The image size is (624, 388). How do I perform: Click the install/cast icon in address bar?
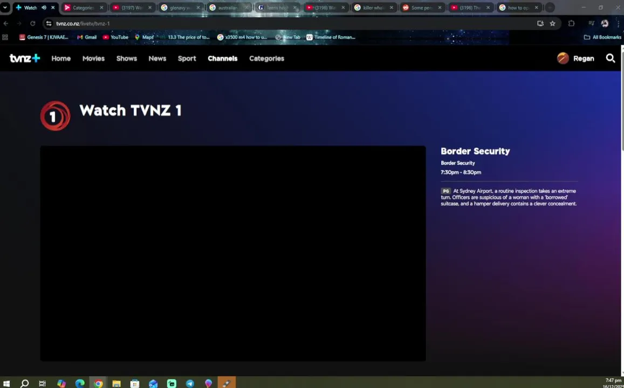coord(540,24)
